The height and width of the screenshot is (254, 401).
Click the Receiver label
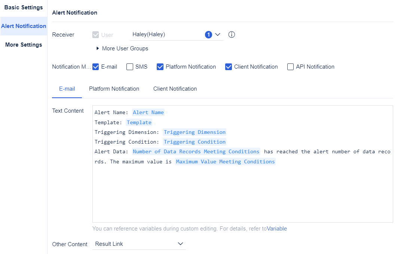tap(63, 35)
